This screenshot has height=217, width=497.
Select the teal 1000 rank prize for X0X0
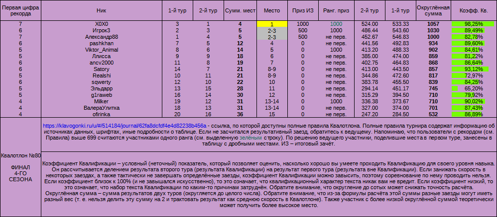[336, 24]
